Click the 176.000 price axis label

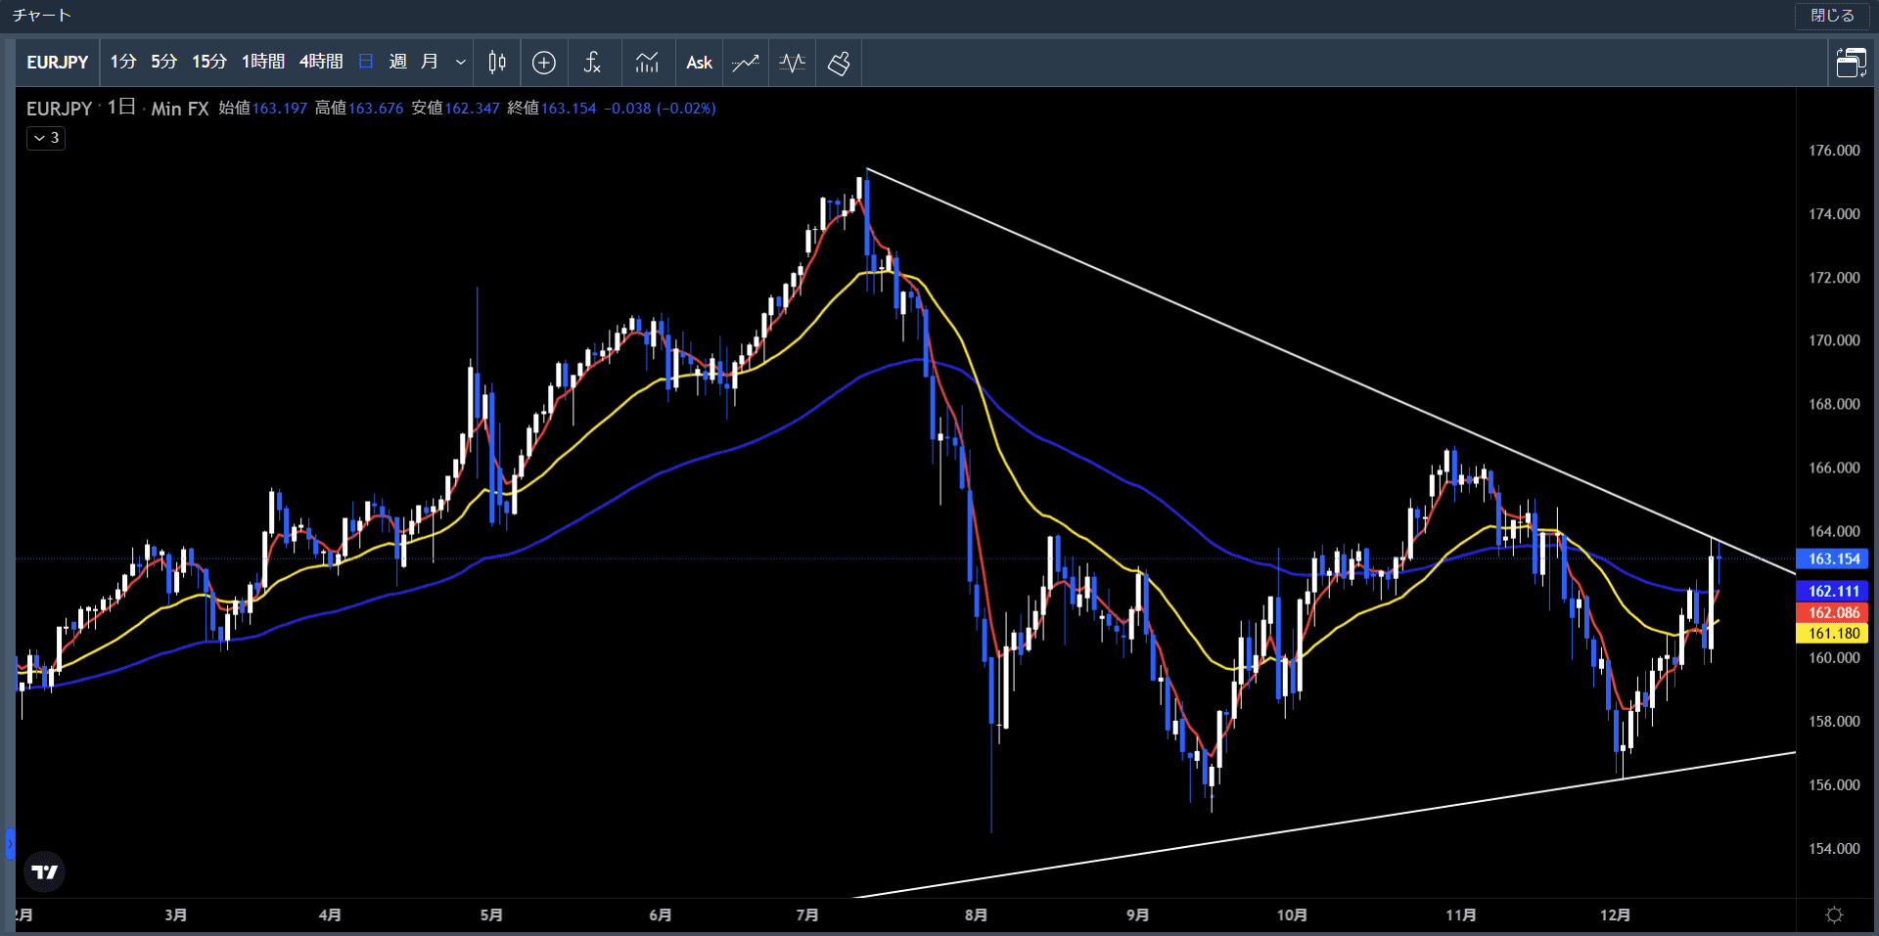click(1834, 151)
